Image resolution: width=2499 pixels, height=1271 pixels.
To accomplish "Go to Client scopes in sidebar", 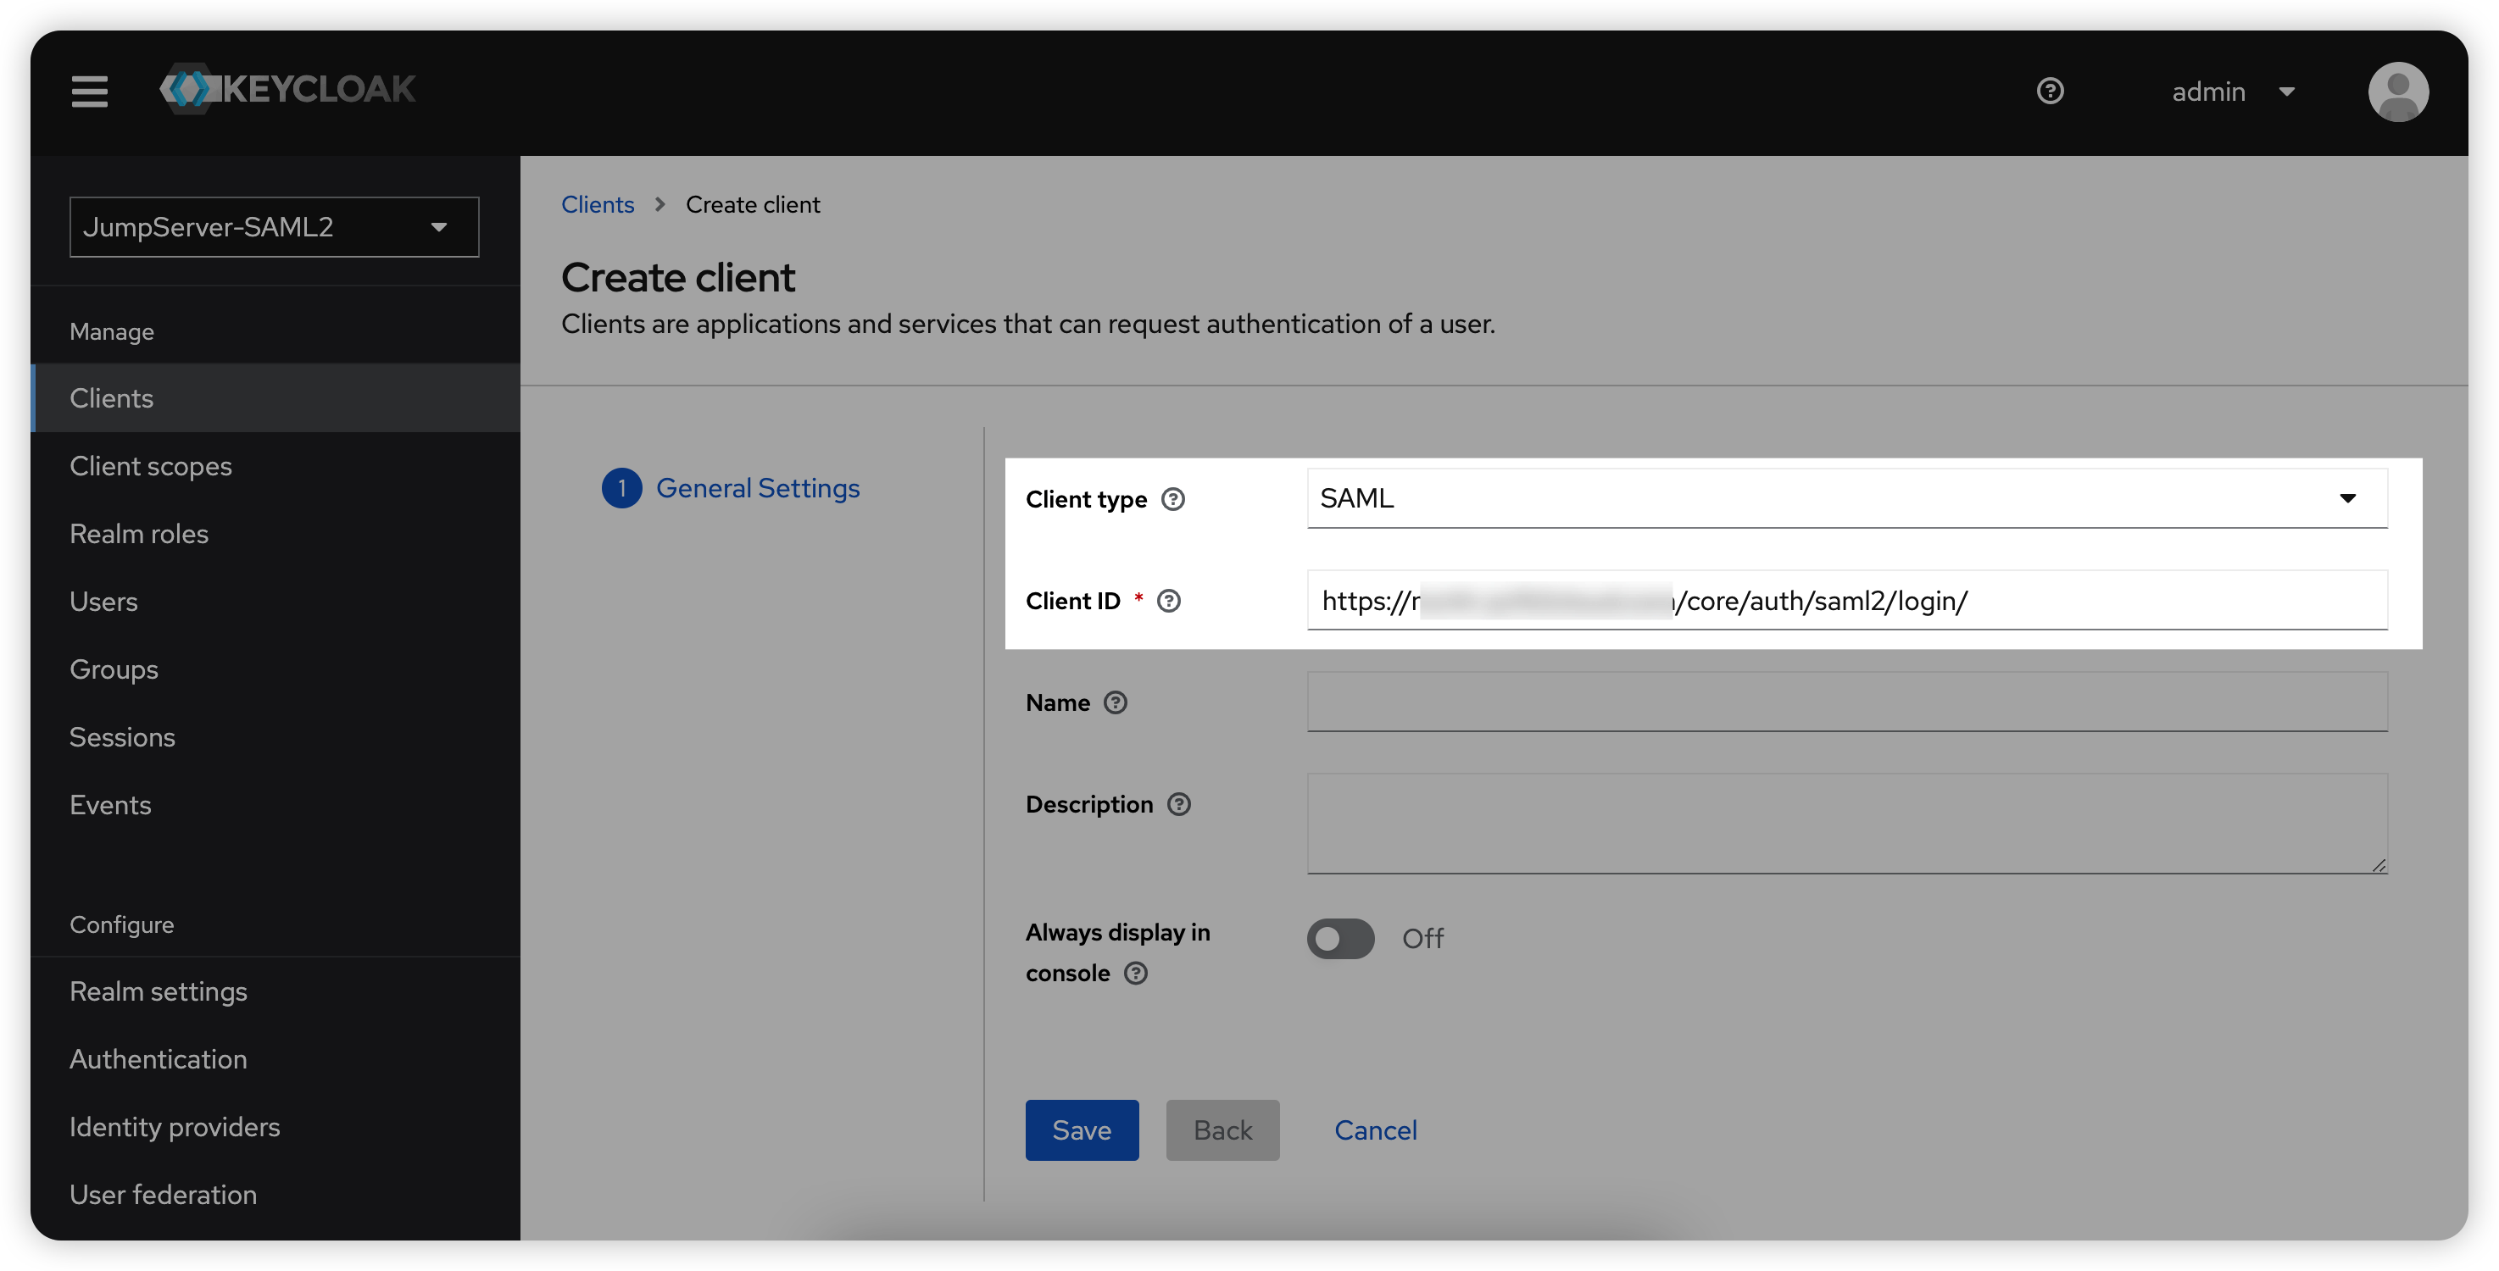I will click(150, 466).
